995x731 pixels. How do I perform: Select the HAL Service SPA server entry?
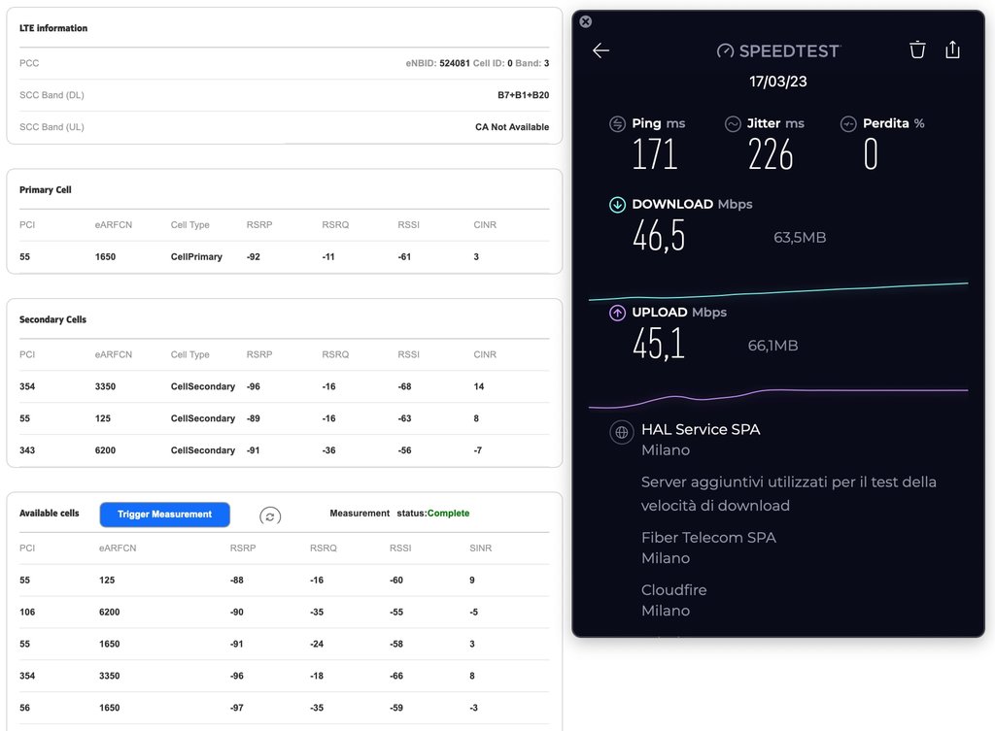click(x=701, y=440)
